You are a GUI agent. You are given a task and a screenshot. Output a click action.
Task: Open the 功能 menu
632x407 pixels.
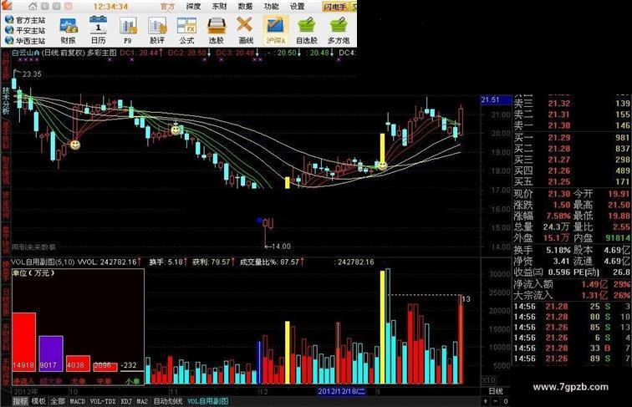pyautogui.click(x=271, y=7)
